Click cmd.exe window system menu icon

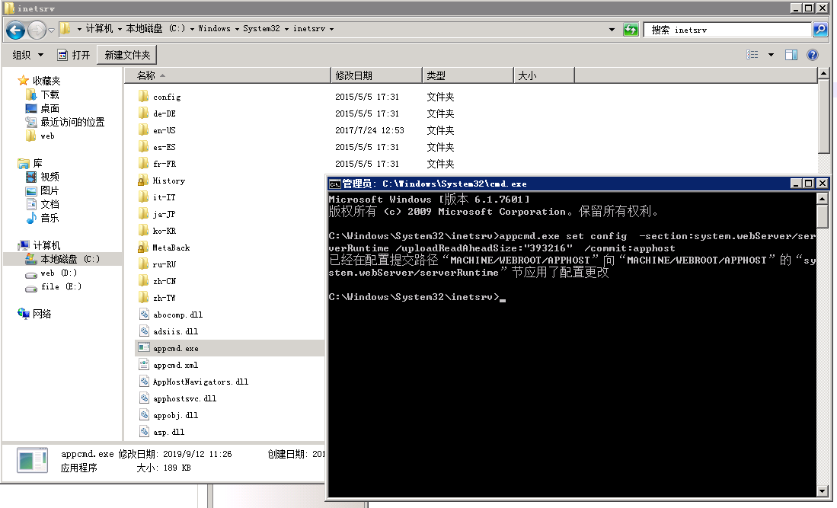point(334,184)
